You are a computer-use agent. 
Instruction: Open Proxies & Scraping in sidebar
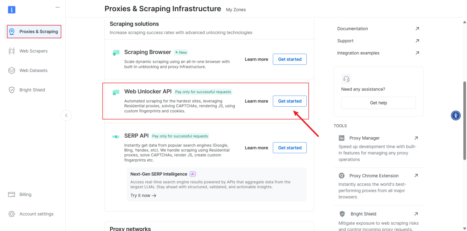(x=34, y=32)
